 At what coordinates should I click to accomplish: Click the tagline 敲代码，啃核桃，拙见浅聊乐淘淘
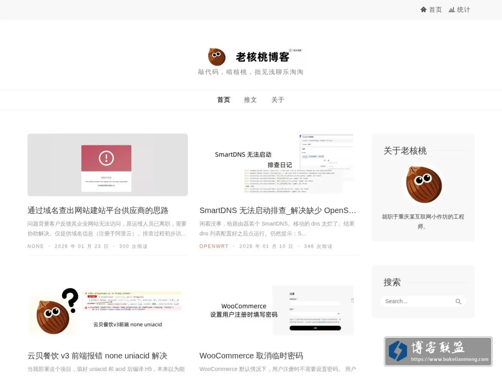click(x=251, y=72)
